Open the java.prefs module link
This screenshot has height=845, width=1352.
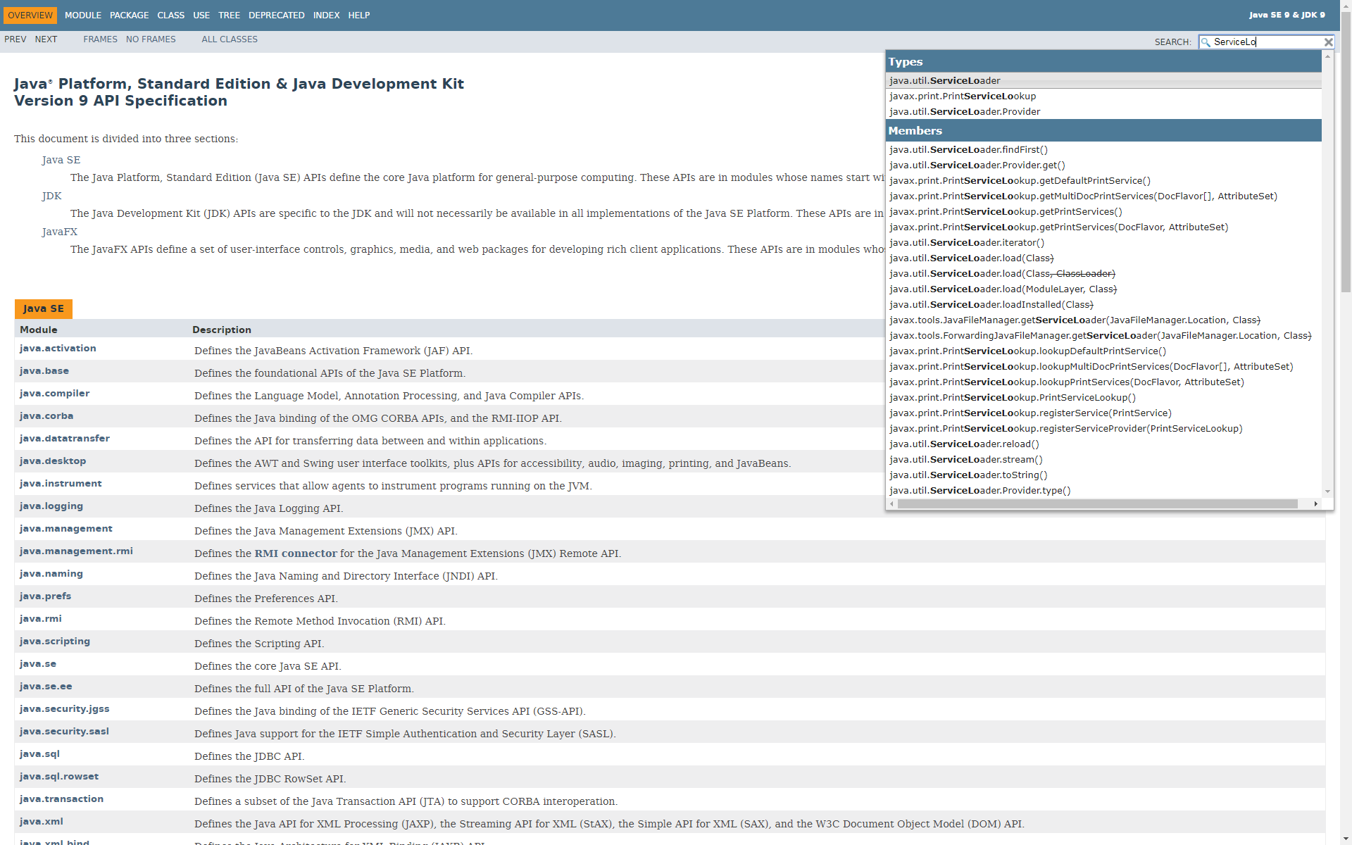pos(46,596)
